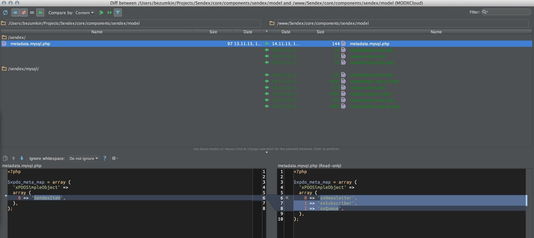
Task: Toggle show different files (red not-equal icon)
Action: point(23,13)
